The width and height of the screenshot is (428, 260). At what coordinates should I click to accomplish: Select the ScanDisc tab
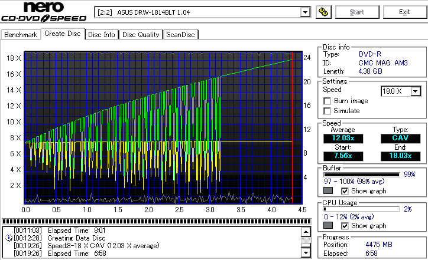click(x=180, y=35)
